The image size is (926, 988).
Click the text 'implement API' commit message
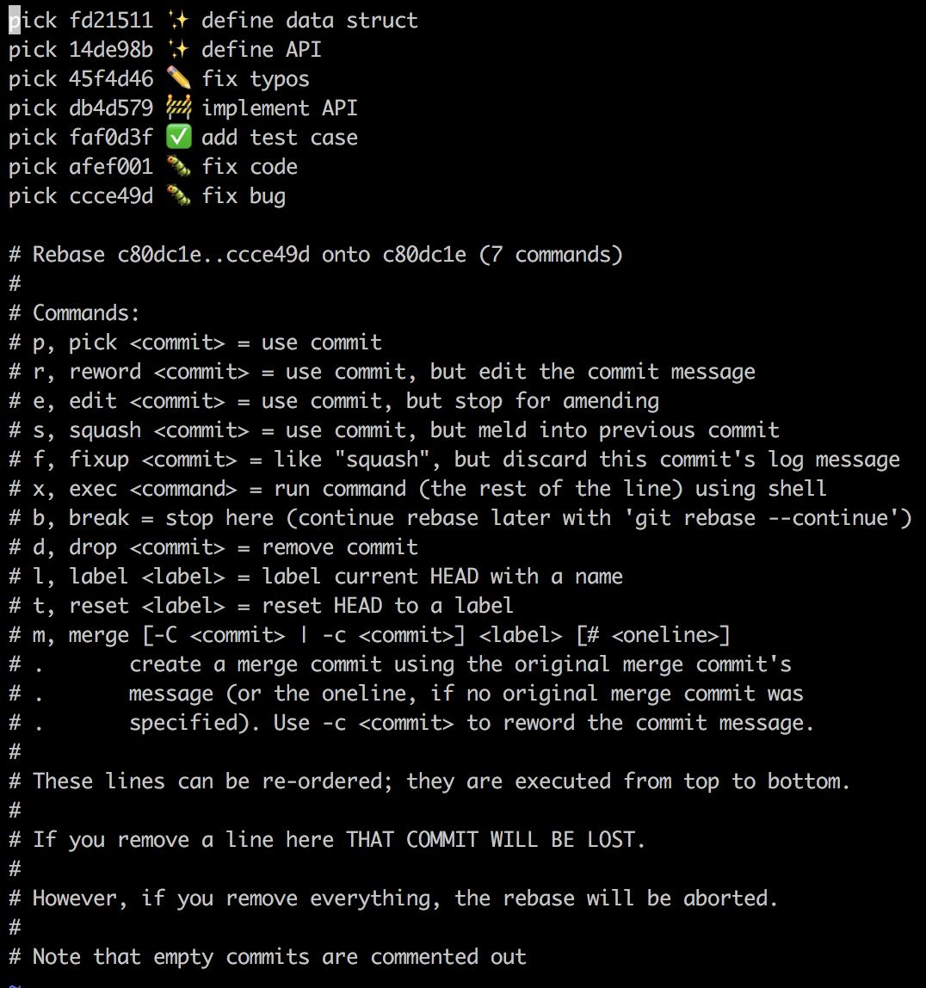[x=279, y=108]
